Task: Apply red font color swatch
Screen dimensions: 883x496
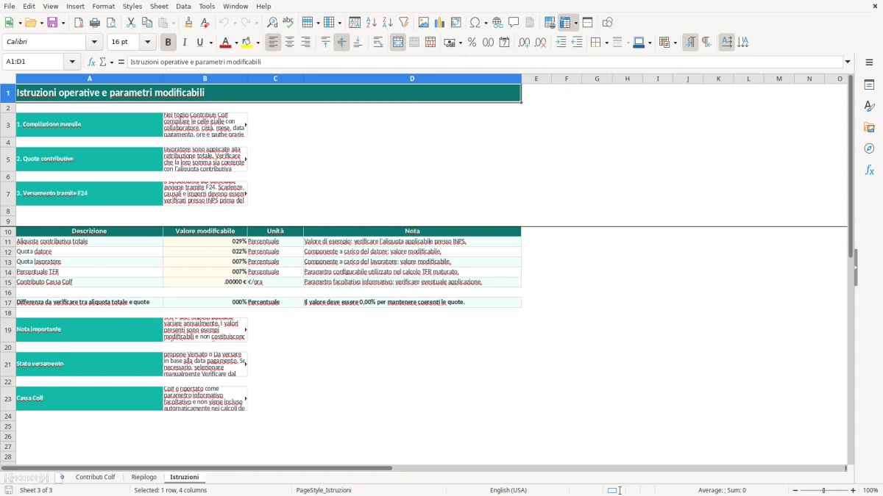Action: click(x=225, y=43)
